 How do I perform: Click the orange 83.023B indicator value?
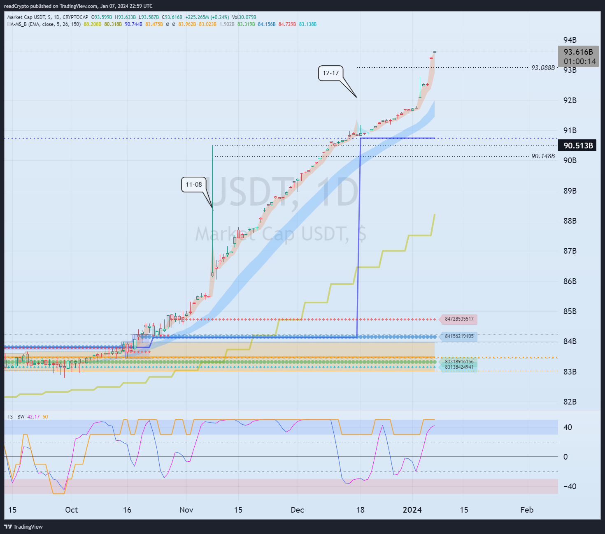207,24
